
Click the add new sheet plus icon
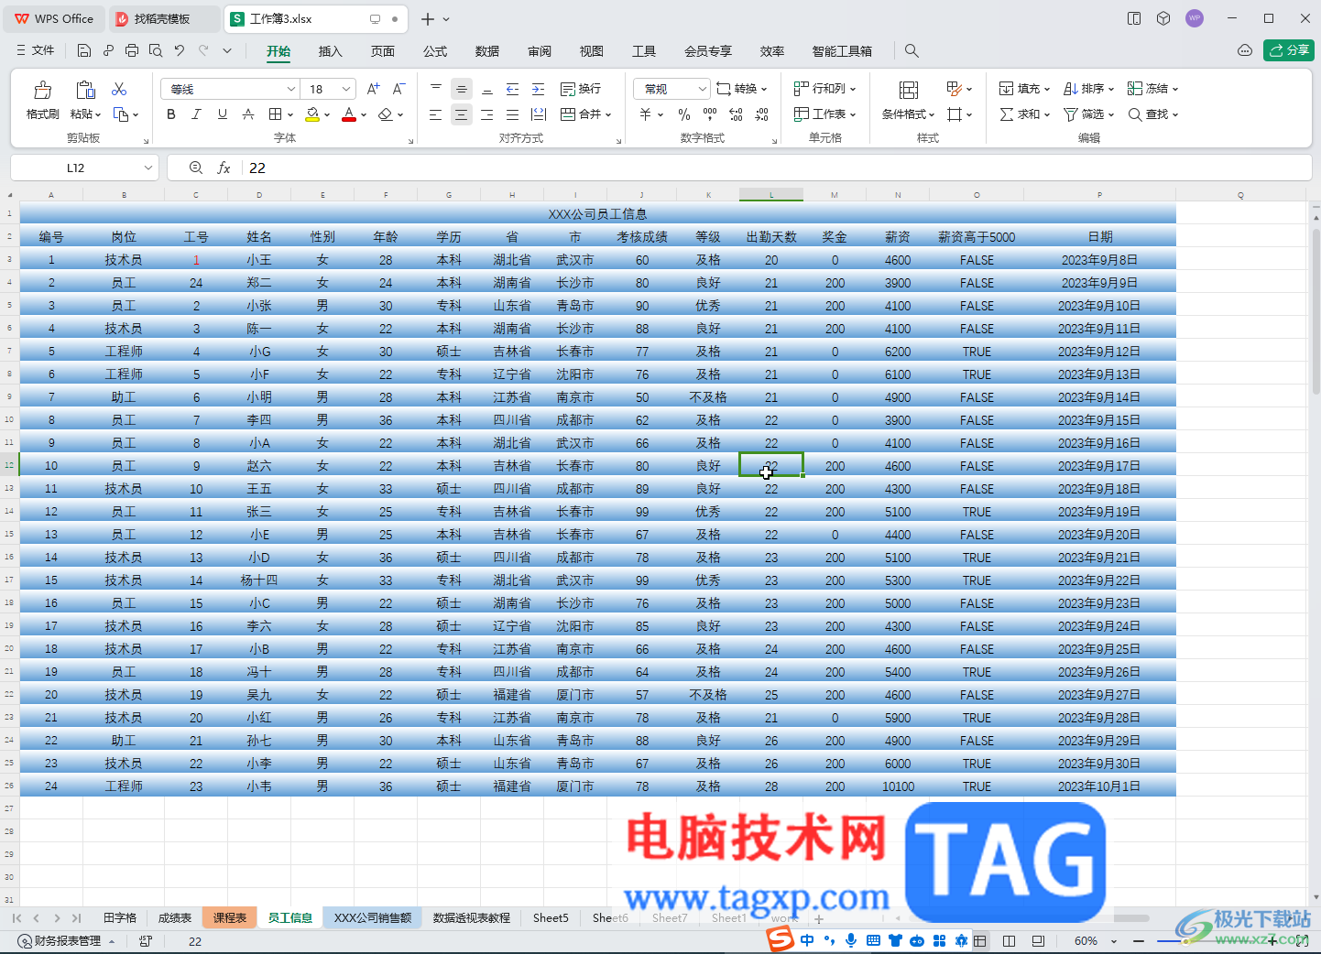click(819, 918)
